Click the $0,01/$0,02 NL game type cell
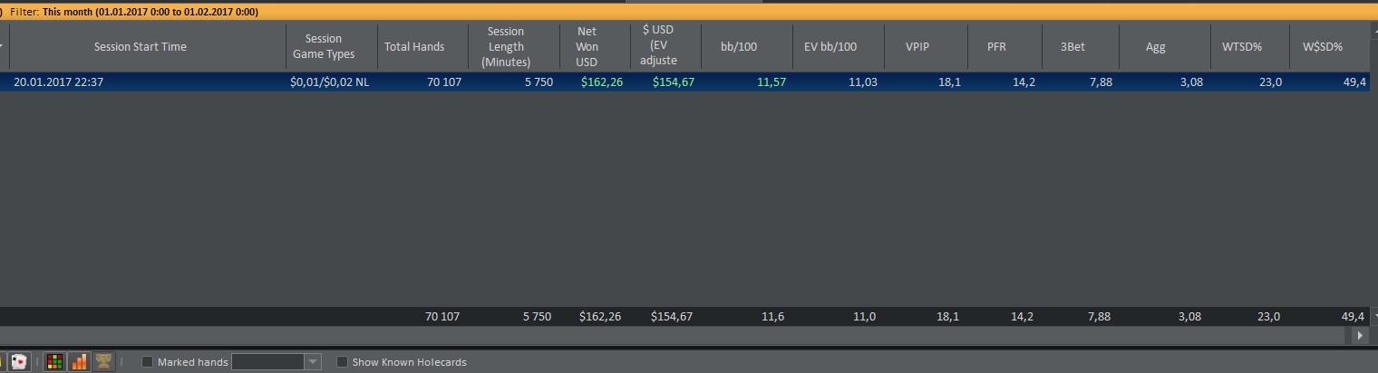Viewport: 1378px width, 373px height. [x=330, y=82]
